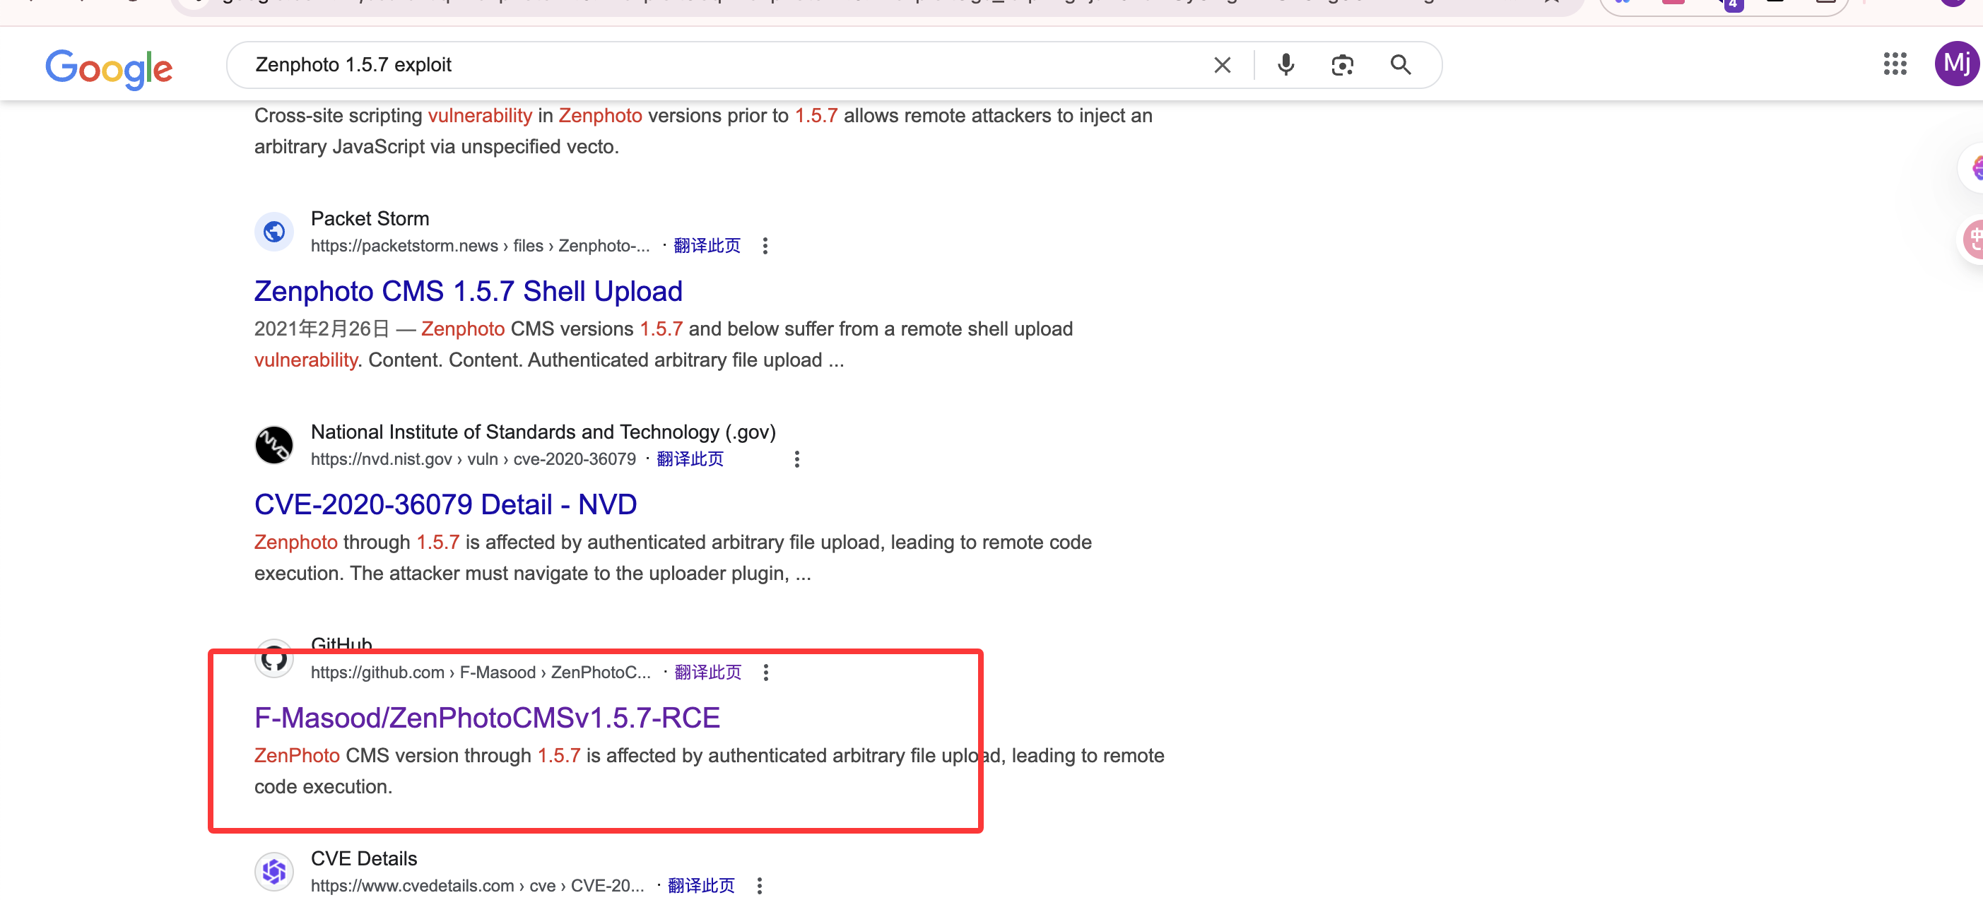The width and height of the screenshot is (1983, 900).
Task: Translate the cvedetails.com page
Action: point(701,886)
